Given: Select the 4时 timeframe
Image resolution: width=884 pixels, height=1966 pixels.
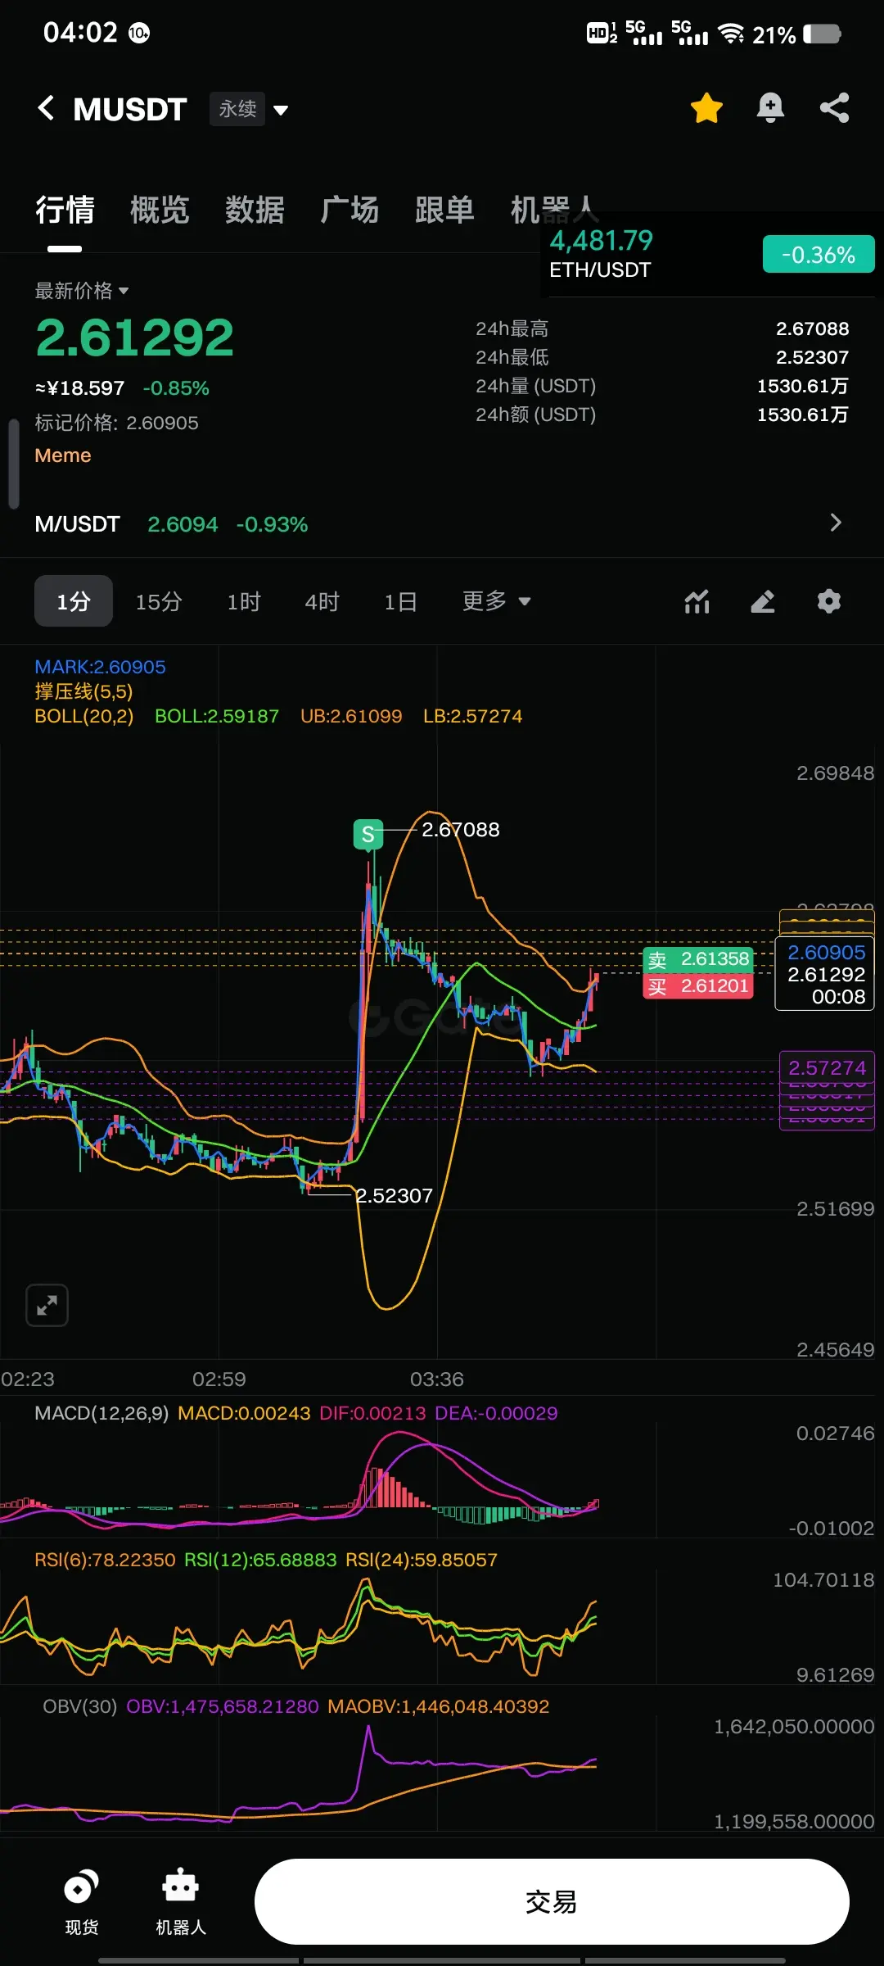Looking at the screenshot, I should 322,602.
